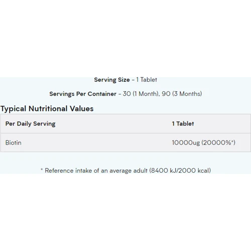Image resolution: width=251 pixels, height=251 pixels.
Task: Click "1 Tablet" beside Serving Size
Action: coord(147,80)
